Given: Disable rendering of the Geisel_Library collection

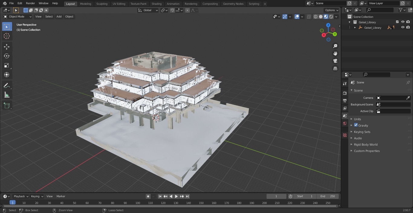Looking at the screenshot, I should [408, 22].
